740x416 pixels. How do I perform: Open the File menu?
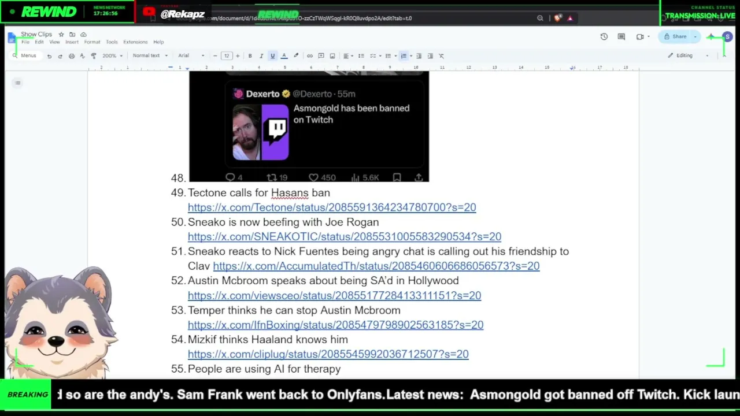[x=25, y=42]
